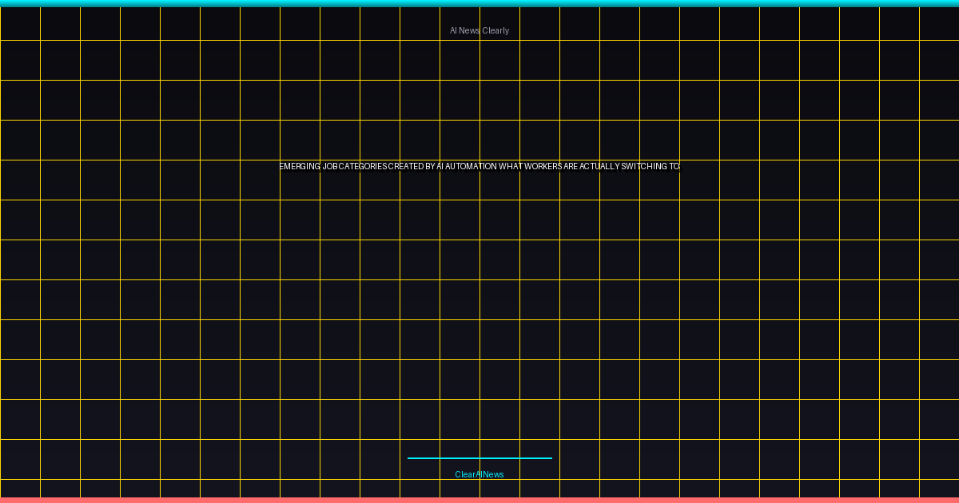Click the coral bar along the bottom edge
959x503 pixels.
479,500
